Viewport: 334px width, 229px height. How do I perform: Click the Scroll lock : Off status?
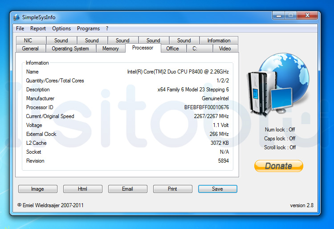[280, 147]
